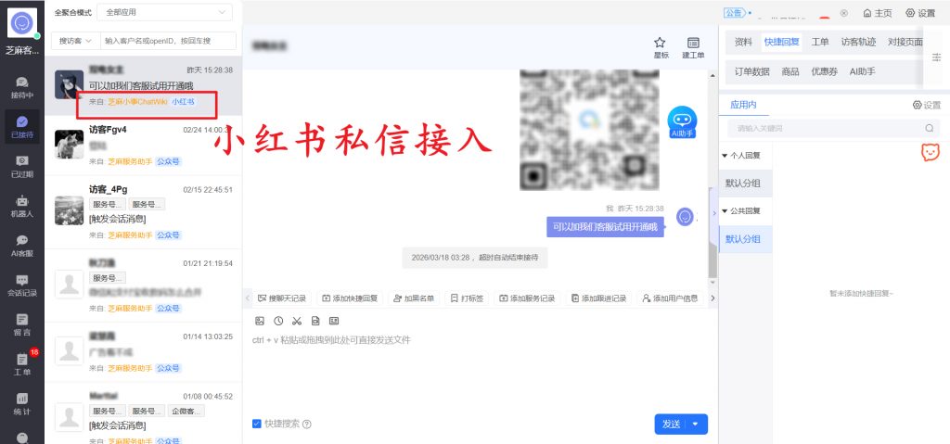This screenshot has width=950, height=444.
Task: Switch to the 对接页面 tab
Action: [905, 43]
